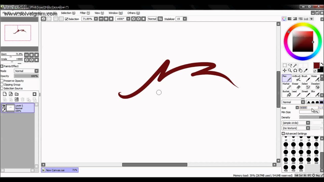Image resolution: width=324 pixels, height=182 pixels.
Task: Click the layer Opacity slider
Action: pos(26,76)
